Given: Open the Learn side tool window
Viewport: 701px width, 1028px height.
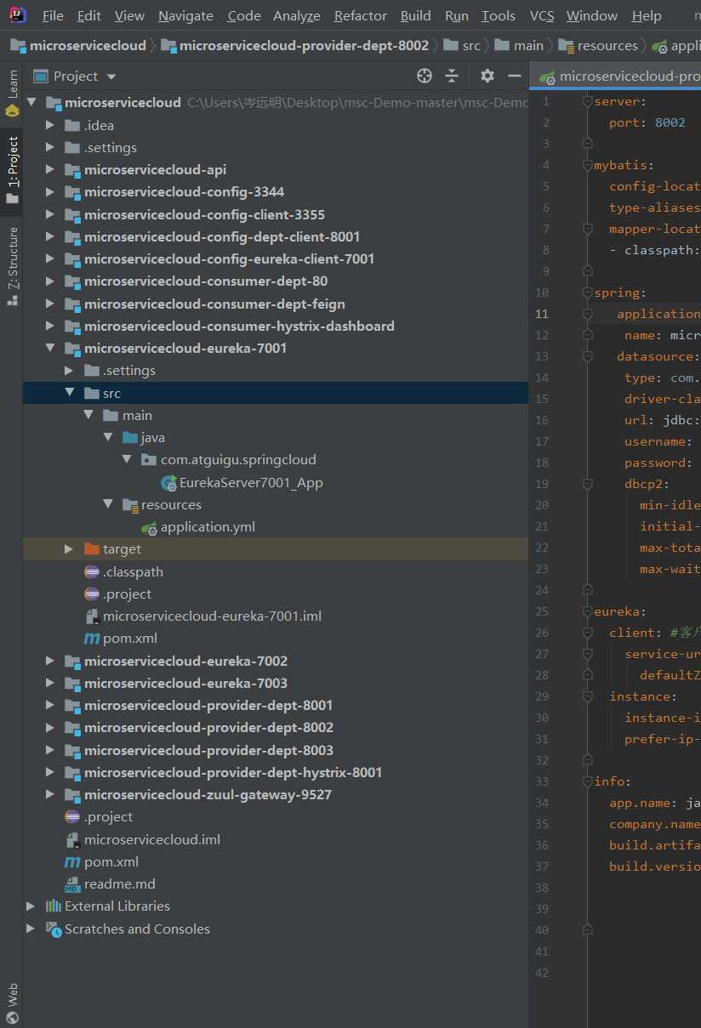Looking at the screenshot, I should [12, 94].
